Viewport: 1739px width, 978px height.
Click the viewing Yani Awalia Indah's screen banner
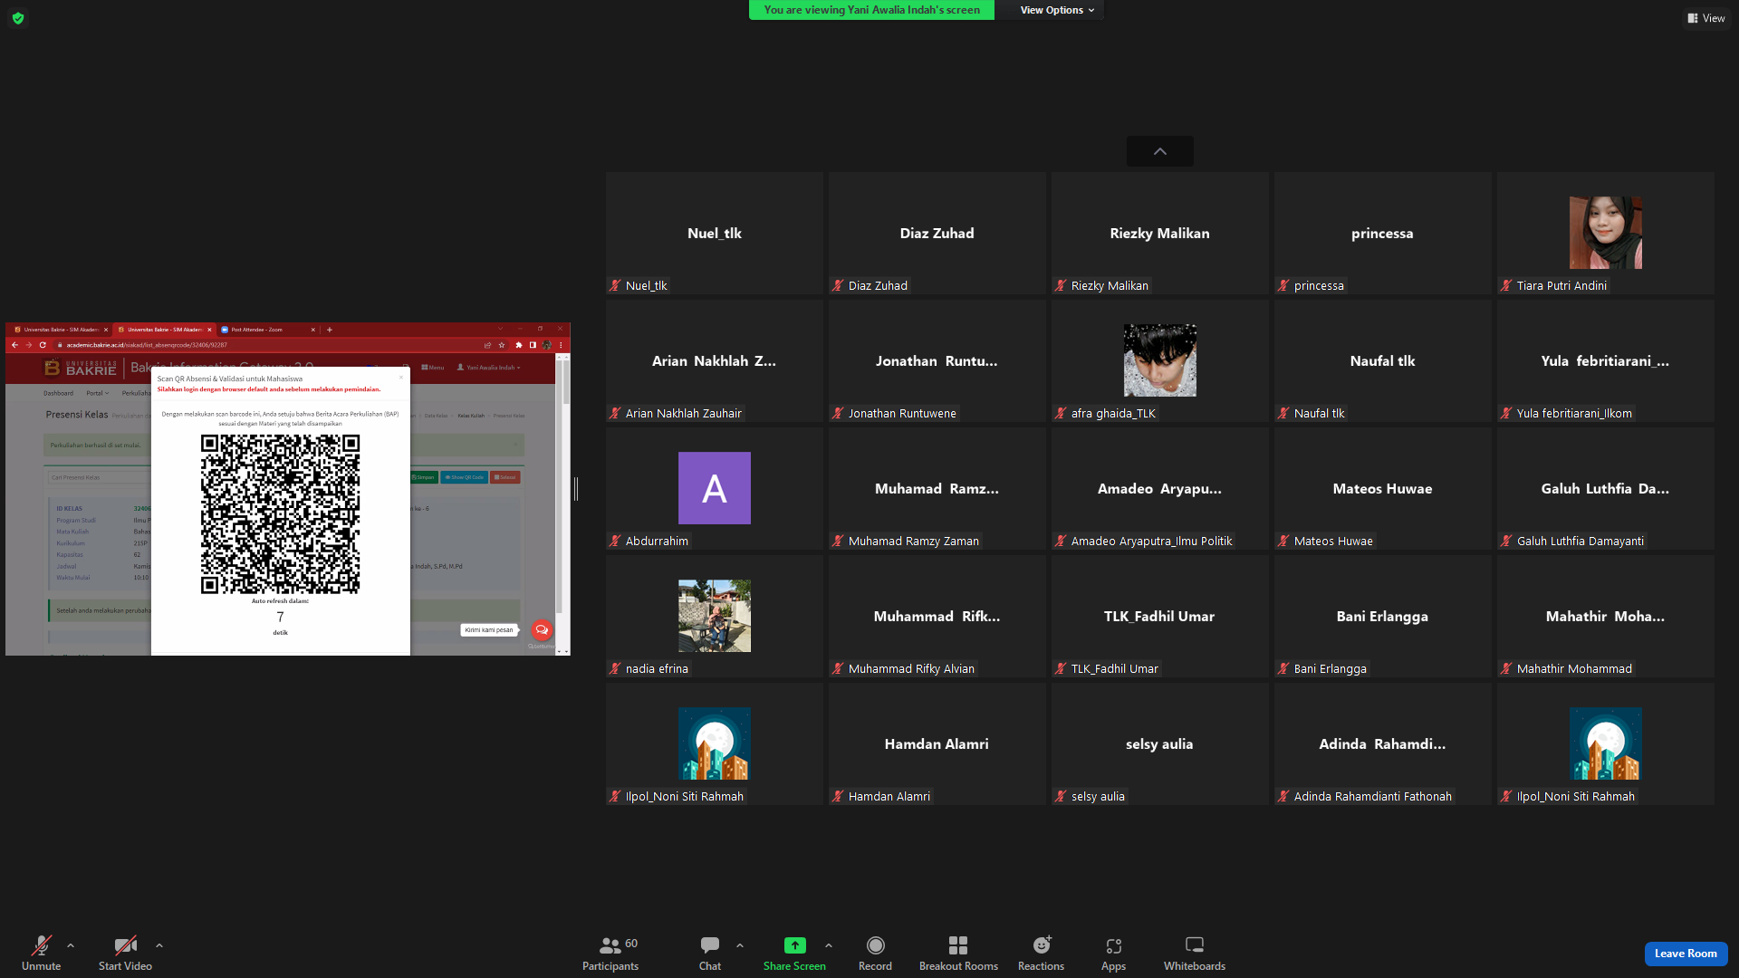pyautogui.click(x=871, y=10)
